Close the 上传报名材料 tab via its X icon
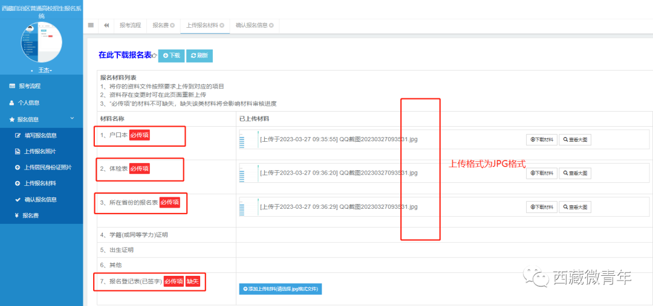 [222, 25]
